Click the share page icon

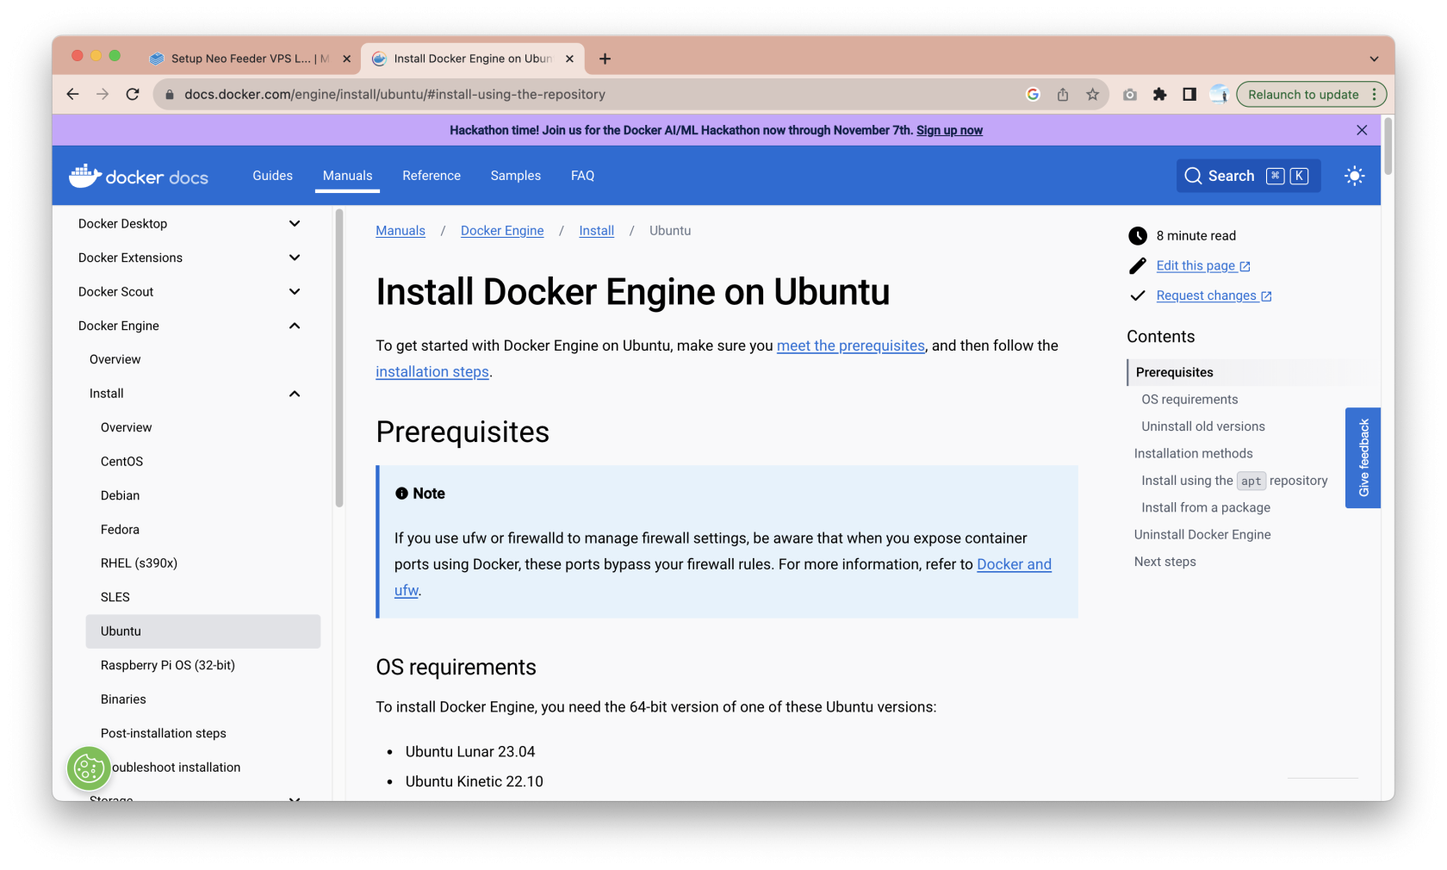(1063, 94)
